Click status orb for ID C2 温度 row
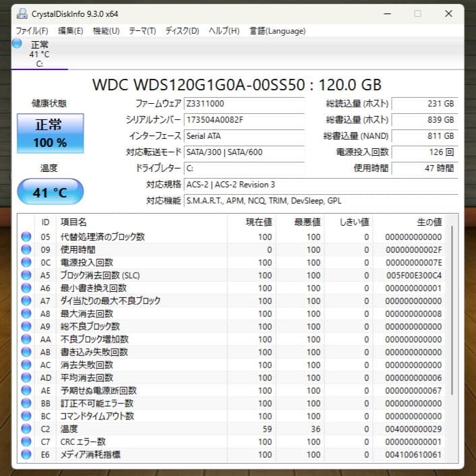The image size is (476, 476). click(x=26, y=429)
